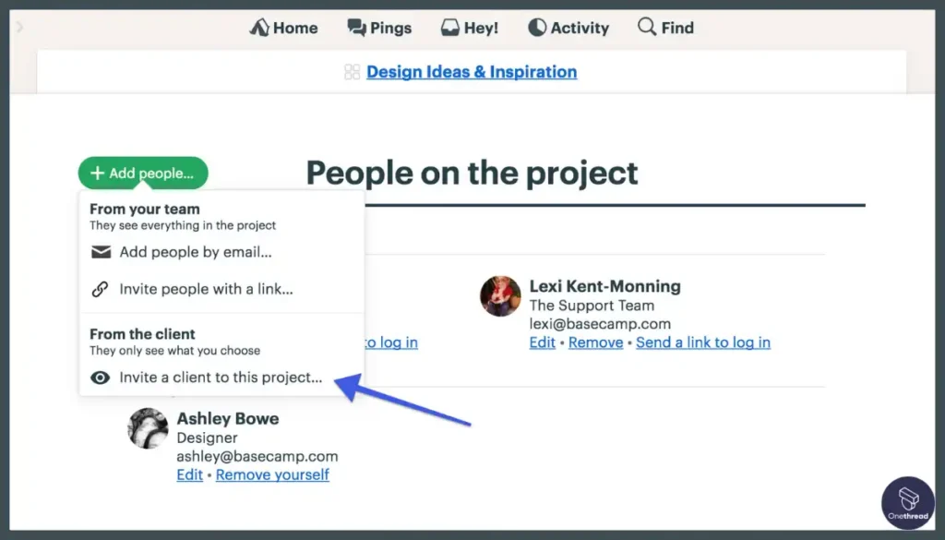Edit Ashley Bowe's details

[189, 474]
